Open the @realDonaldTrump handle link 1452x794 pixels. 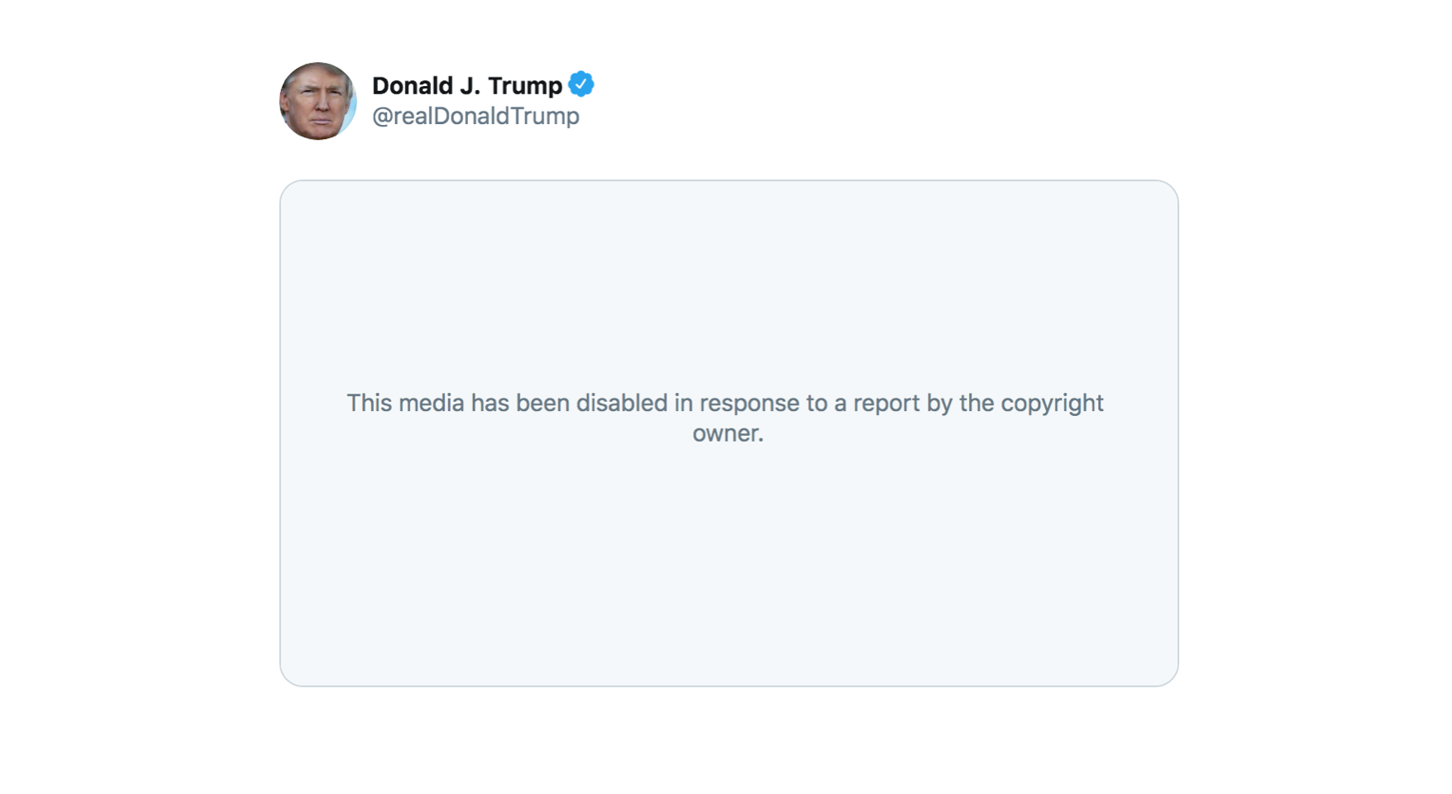(x=475, y=116)
